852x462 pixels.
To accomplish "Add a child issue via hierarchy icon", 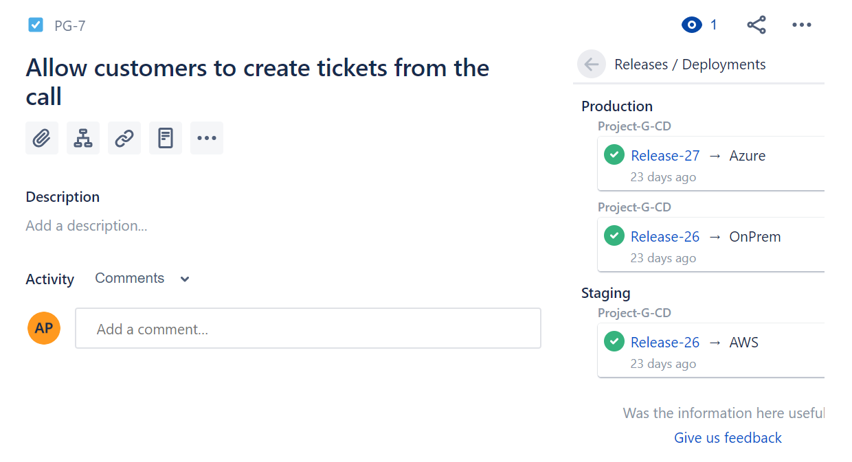I will coord(83,138).
